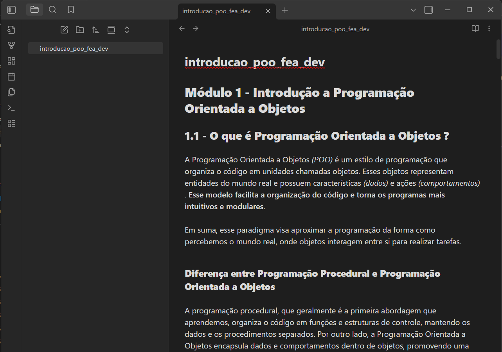Switch to the Search sidebar tab
This screenshot has height=352, width=502.
point(52,10)
